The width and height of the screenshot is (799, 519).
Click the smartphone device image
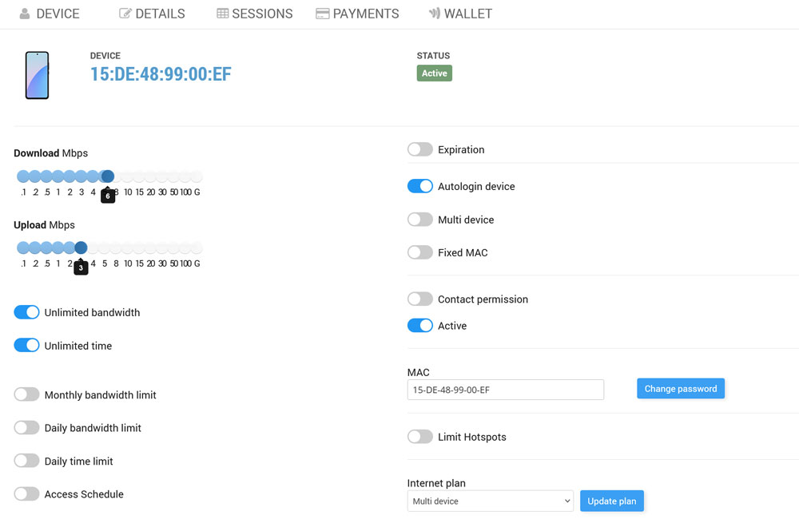(37, 76)
